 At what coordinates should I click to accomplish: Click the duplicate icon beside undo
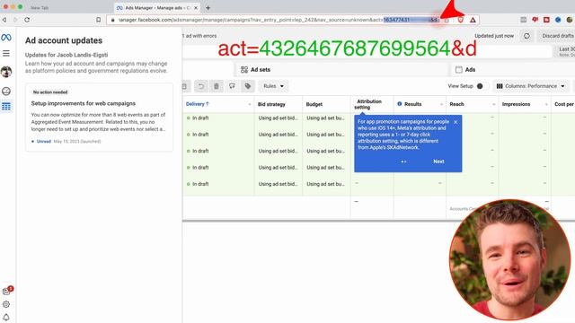coord(185,86)
